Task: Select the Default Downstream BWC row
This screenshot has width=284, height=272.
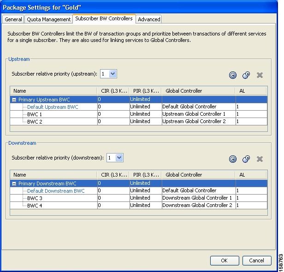Action: pos(56,190)
